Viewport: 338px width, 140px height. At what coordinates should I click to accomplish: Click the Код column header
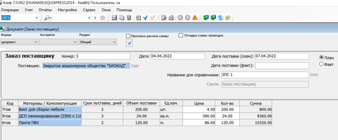coord(10,103)
